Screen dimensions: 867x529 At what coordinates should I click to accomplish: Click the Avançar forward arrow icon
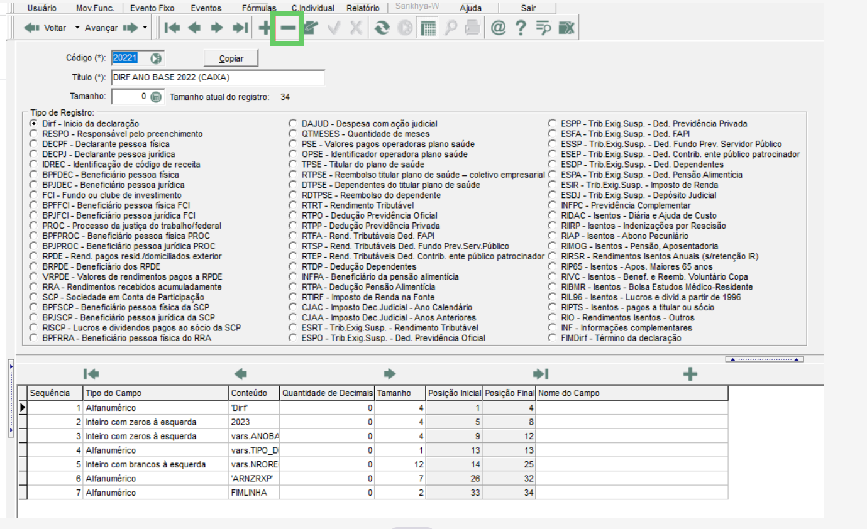click(x=130, y=28)
